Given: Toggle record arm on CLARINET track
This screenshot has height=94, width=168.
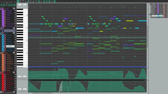Looking at the screenshot, I should (x=5, y=42).
